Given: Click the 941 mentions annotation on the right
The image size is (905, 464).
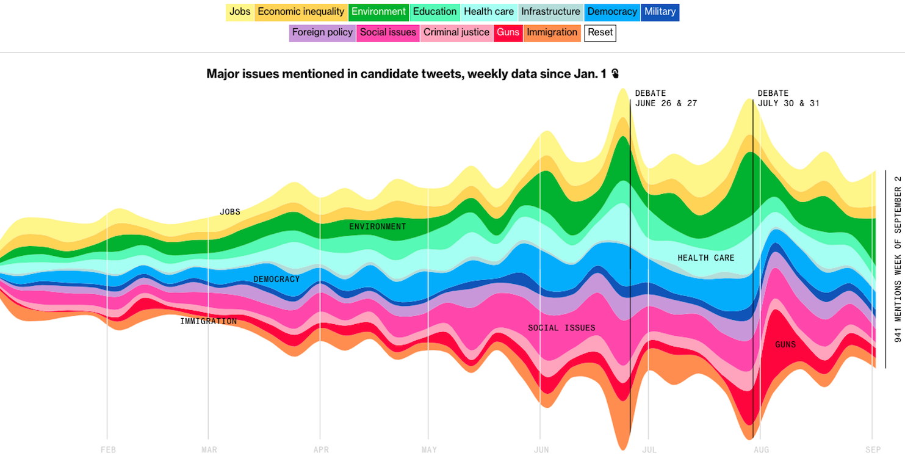Looking at the screenshot, I should point(896,269).
